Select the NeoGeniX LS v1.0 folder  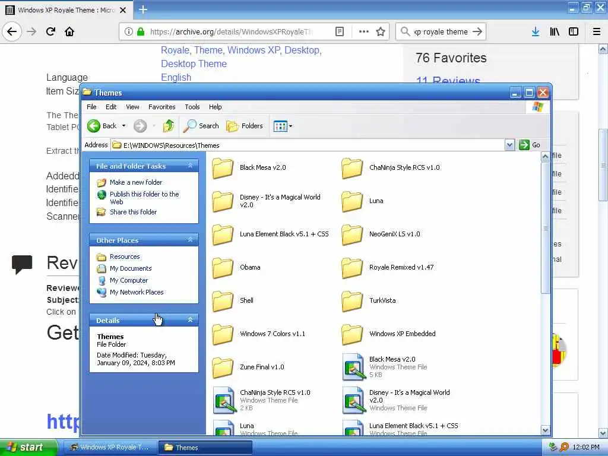tap(381, 234)
